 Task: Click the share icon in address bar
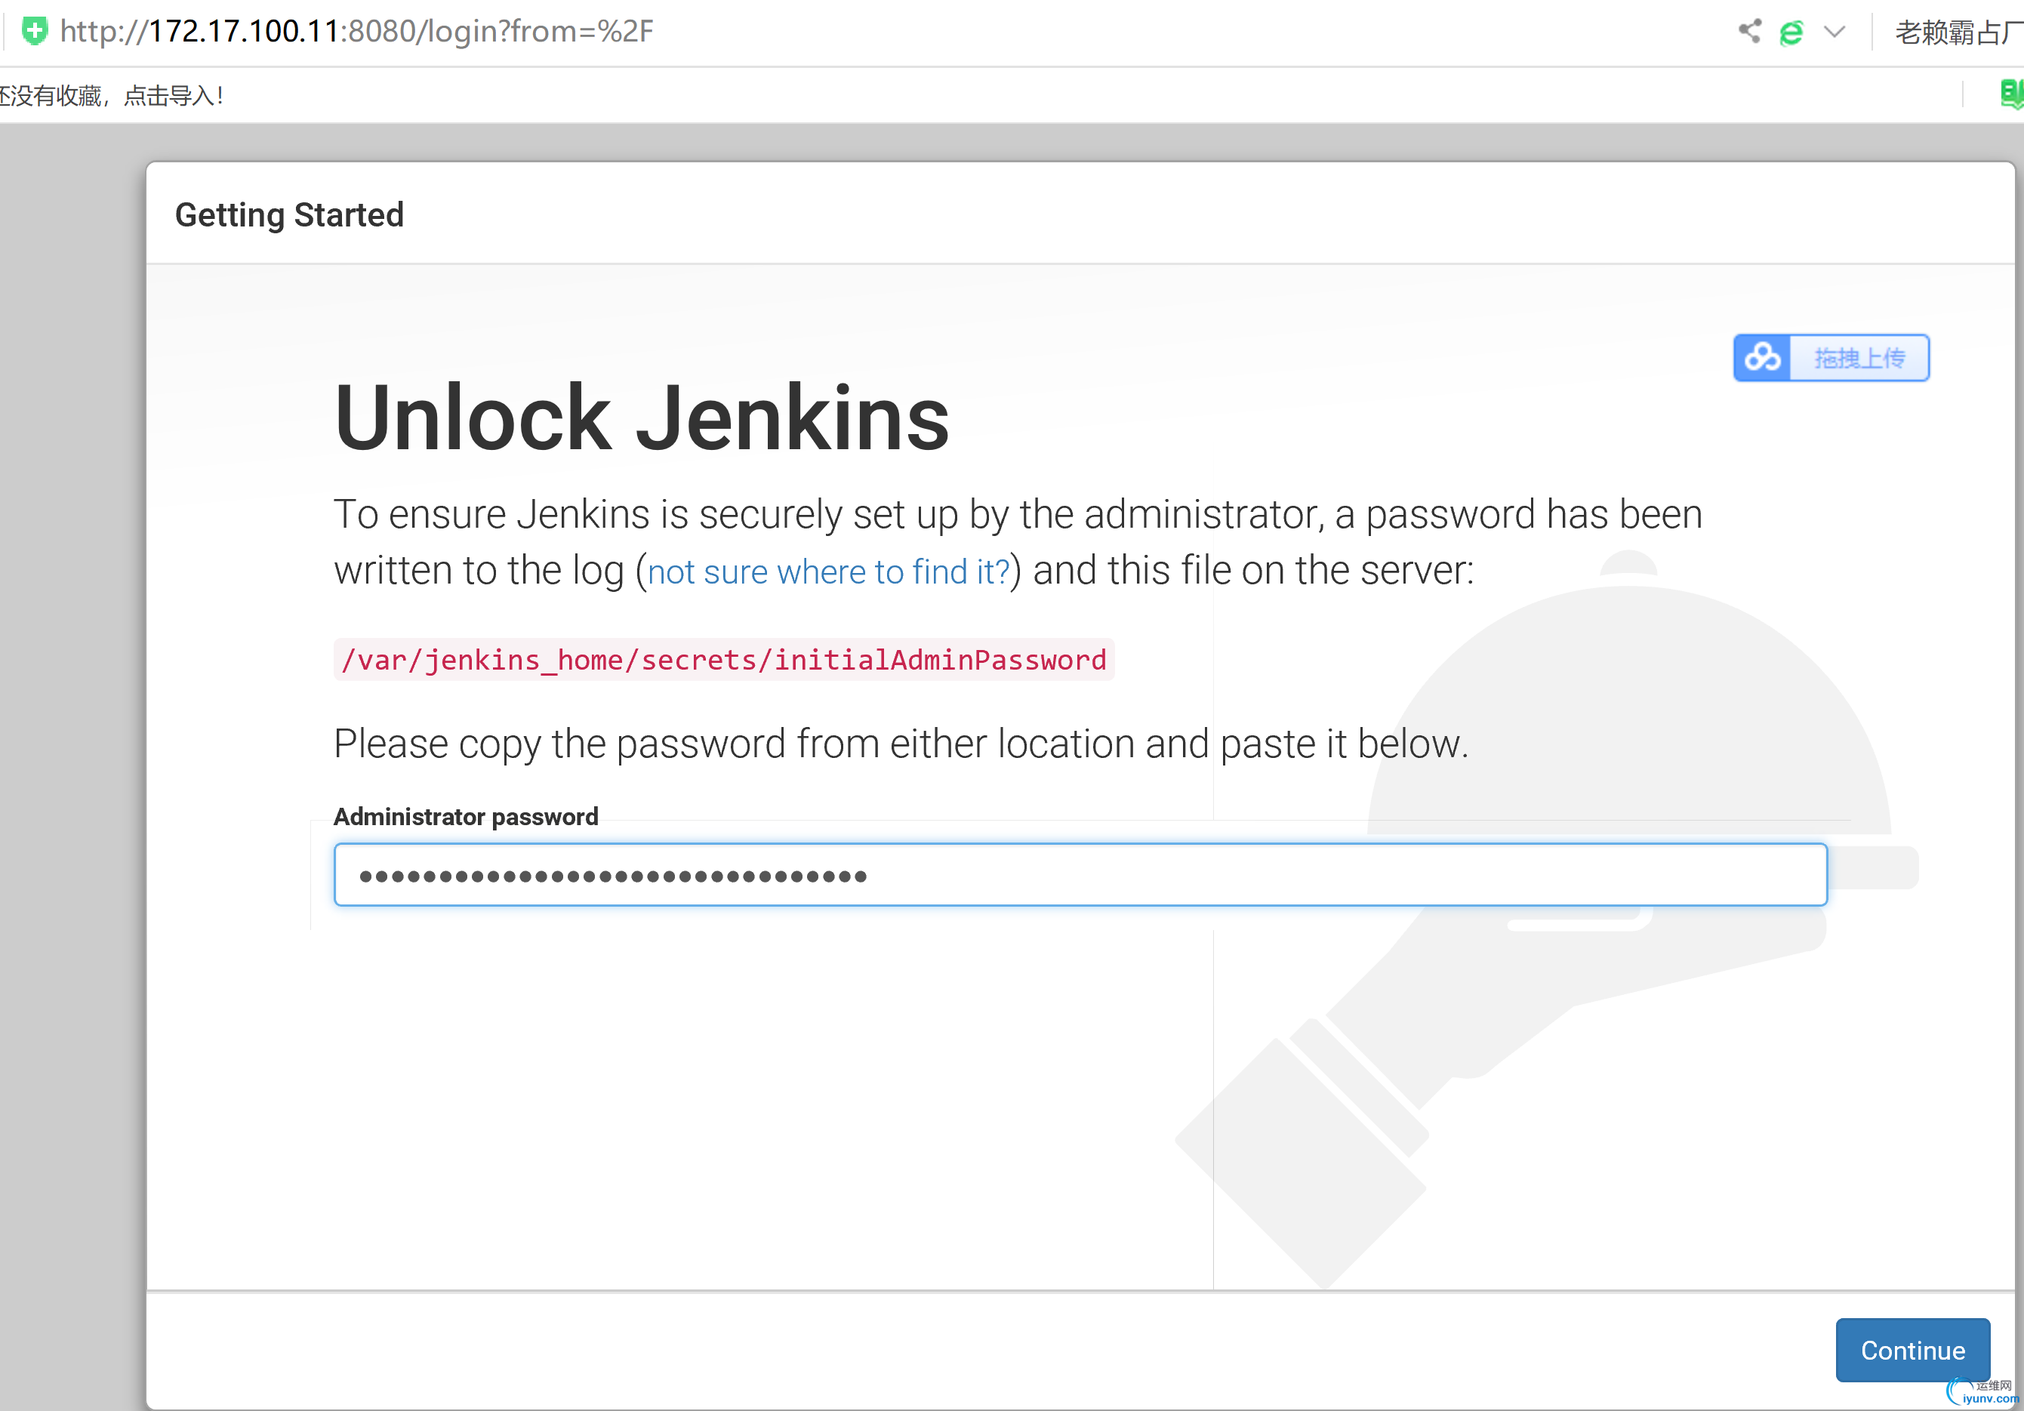[x=1749, y=32]
